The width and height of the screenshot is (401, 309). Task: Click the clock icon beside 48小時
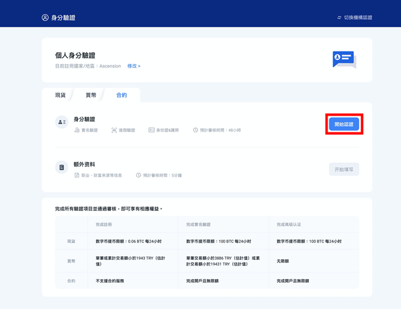pyautogui.click(x=196, y=131)
